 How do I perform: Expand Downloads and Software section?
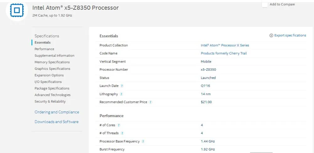click(x=57, y=122)
